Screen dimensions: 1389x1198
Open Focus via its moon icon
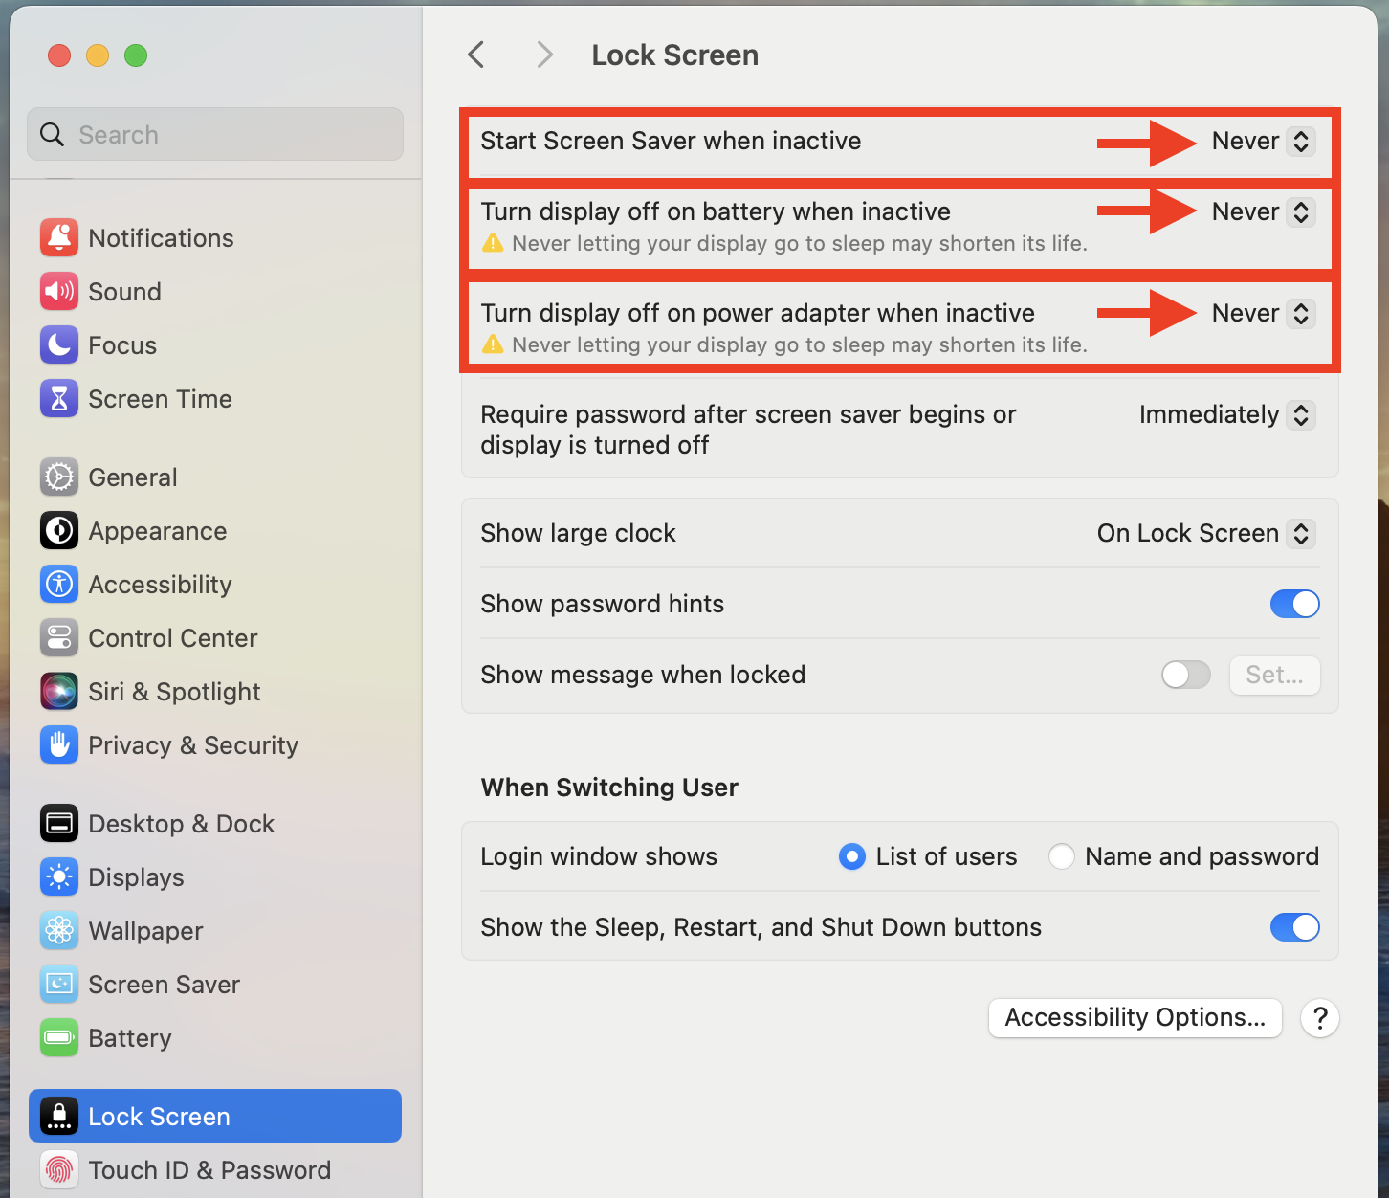(59, 345)
